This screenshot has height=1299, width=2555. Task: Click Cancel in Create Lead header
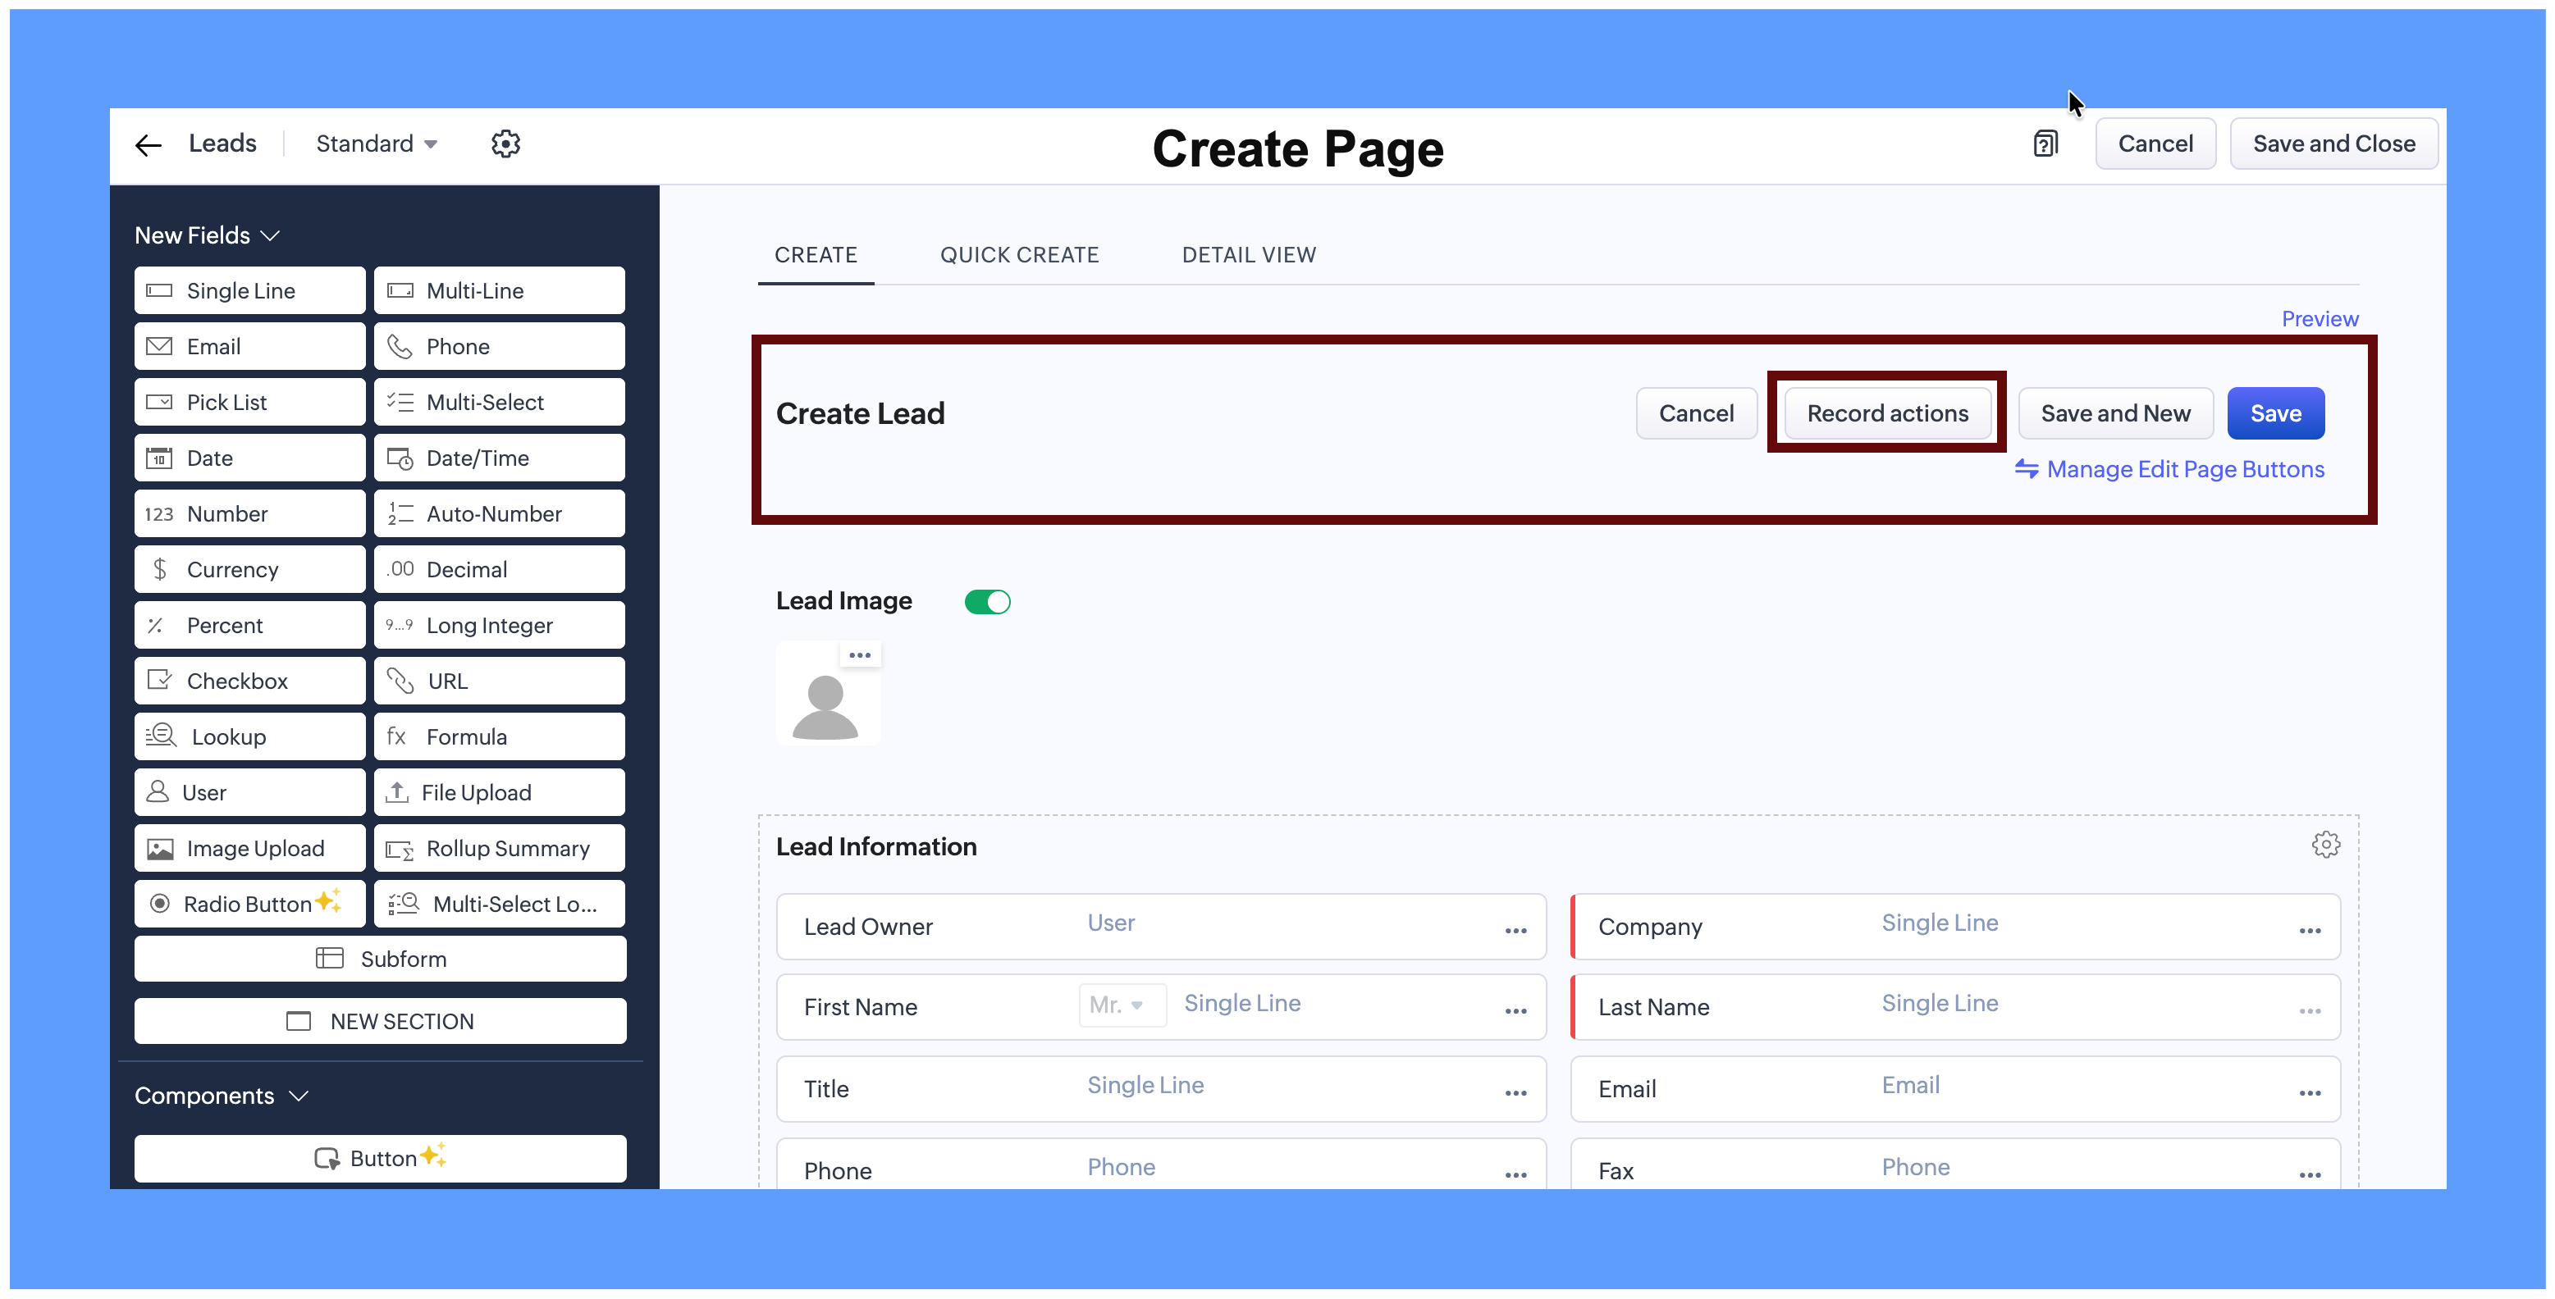[x=1696, y=413]
